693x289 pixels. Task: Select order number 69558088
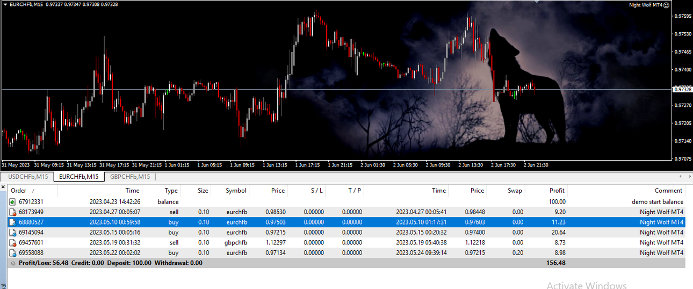pos(31,253)
